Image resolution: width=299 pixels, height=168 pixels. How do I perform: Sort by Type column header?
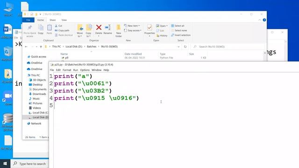163,54
